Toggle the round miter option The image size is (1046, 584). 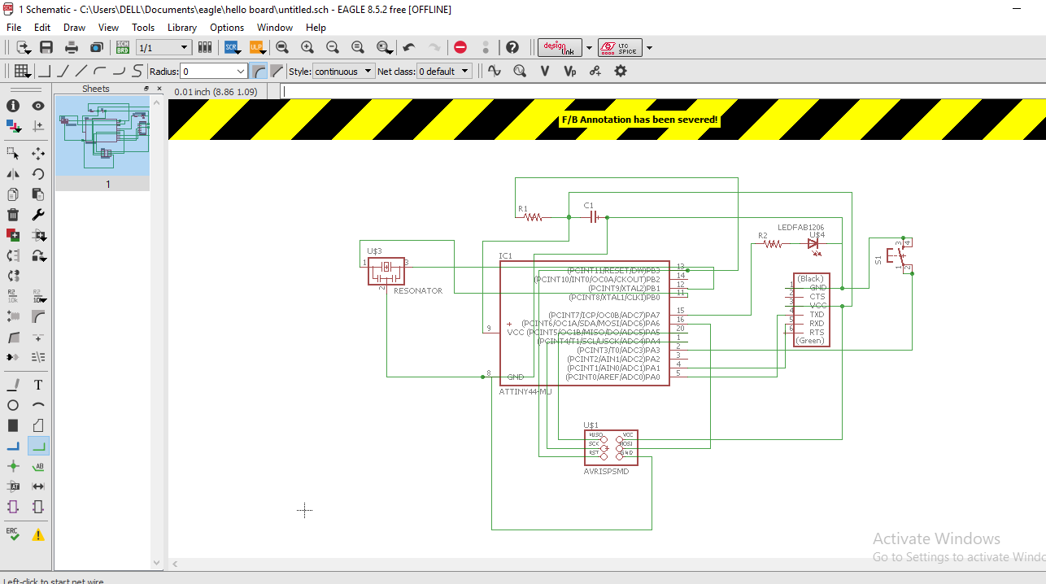(x=258, y=72)
